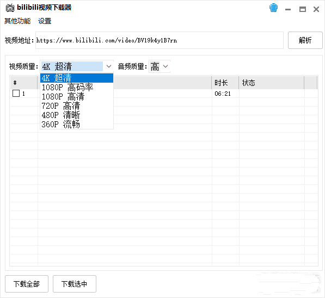325x298 pixels.
Task: Maximize the downloader window
Action: 302,9
